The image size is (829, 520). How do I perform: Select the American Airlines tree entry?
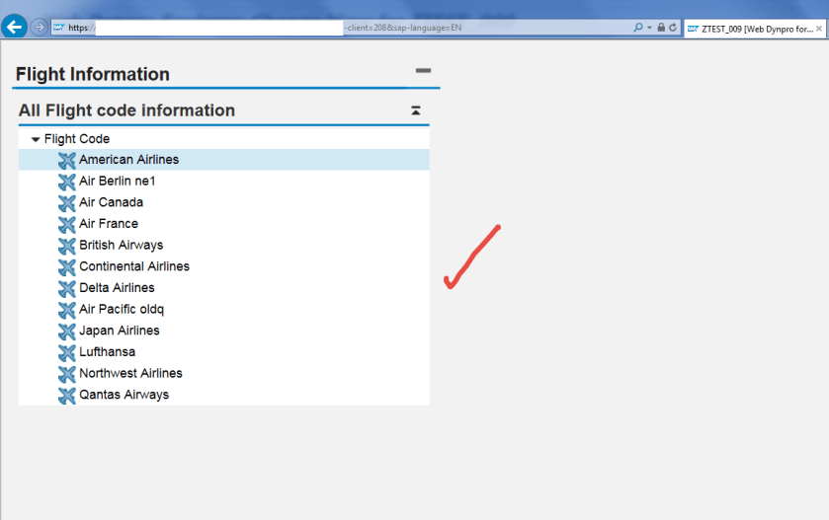129,160
